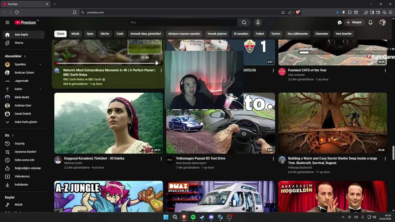Expand the Siz section chevron
395x222 pixels.
13,136
